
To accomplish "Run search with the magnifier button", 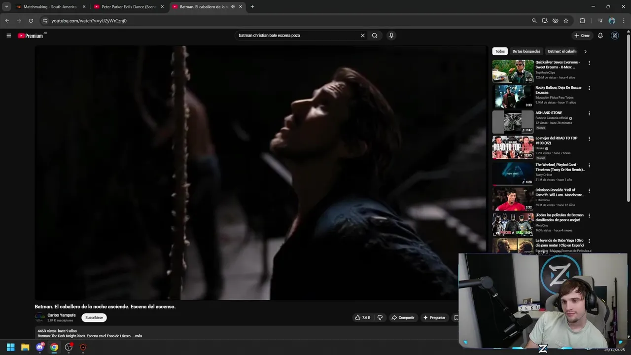I will 375,35.
